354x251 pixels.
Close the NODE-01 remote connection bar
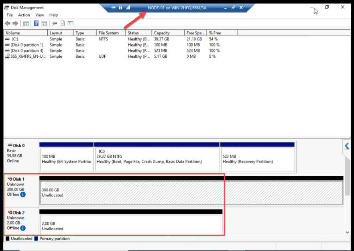click(241, 8)
